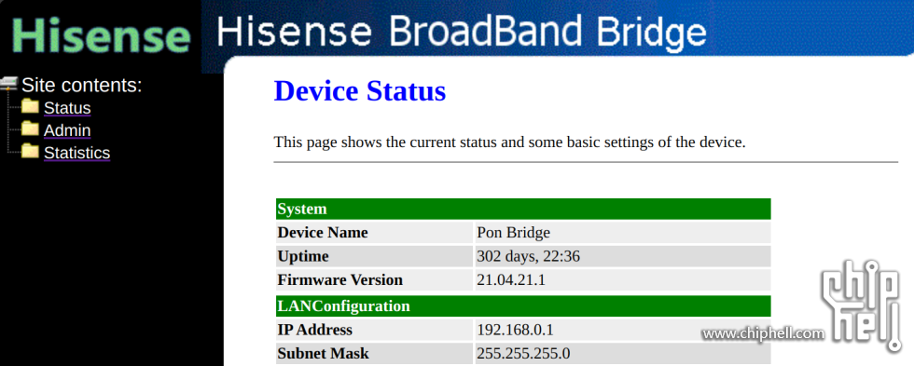Click the www.chiphell.com watermark text
This screenshot has height=366, width=914.
[x=763, y=334]
